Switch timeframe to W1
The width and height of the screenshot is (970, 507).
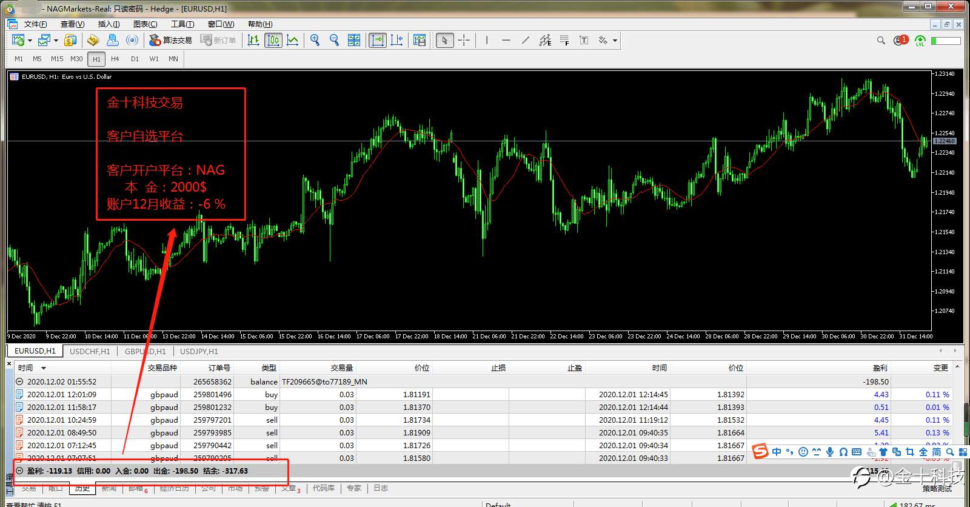(x=154, y=59)
